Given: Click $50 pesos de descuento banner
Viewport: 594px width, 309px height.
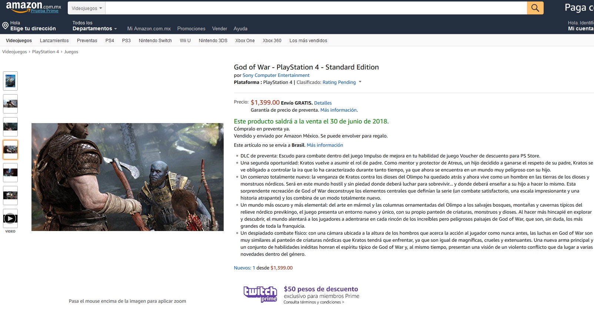Looking at the screenshot, I should click(x=321, y=289).
